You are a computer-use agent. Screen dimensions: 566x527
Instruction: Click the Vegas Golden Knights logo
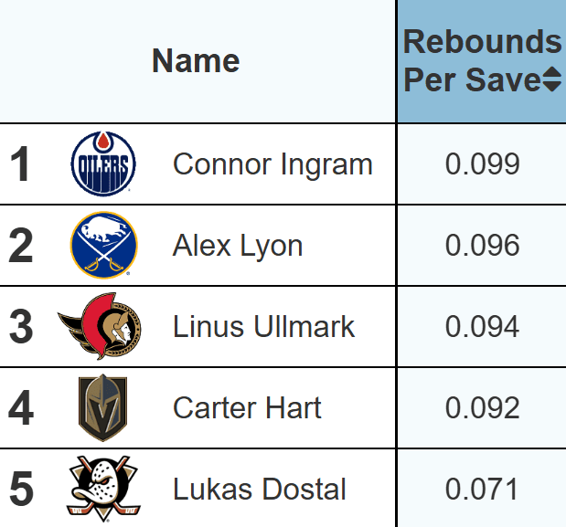click(x=102, y=407)
